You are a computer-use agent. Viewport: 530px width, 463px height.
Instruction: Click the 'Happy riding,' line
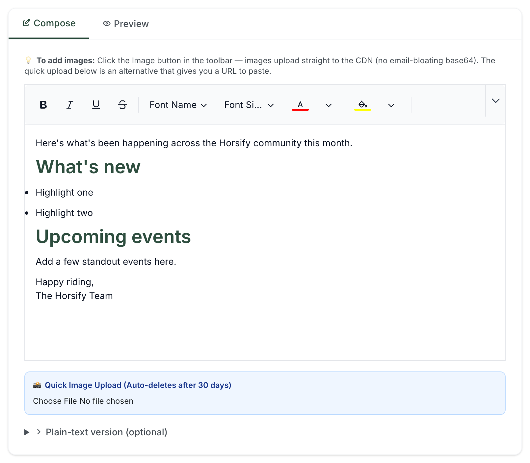pos(65,282)
